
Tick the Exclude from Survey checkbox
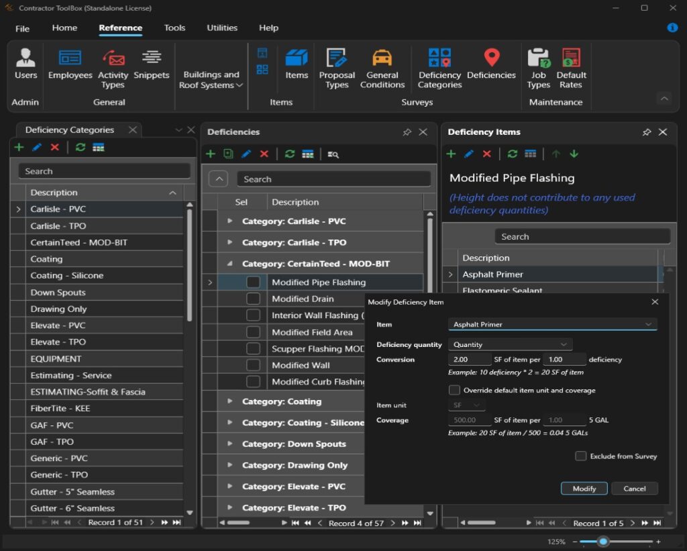coord(581,456)
